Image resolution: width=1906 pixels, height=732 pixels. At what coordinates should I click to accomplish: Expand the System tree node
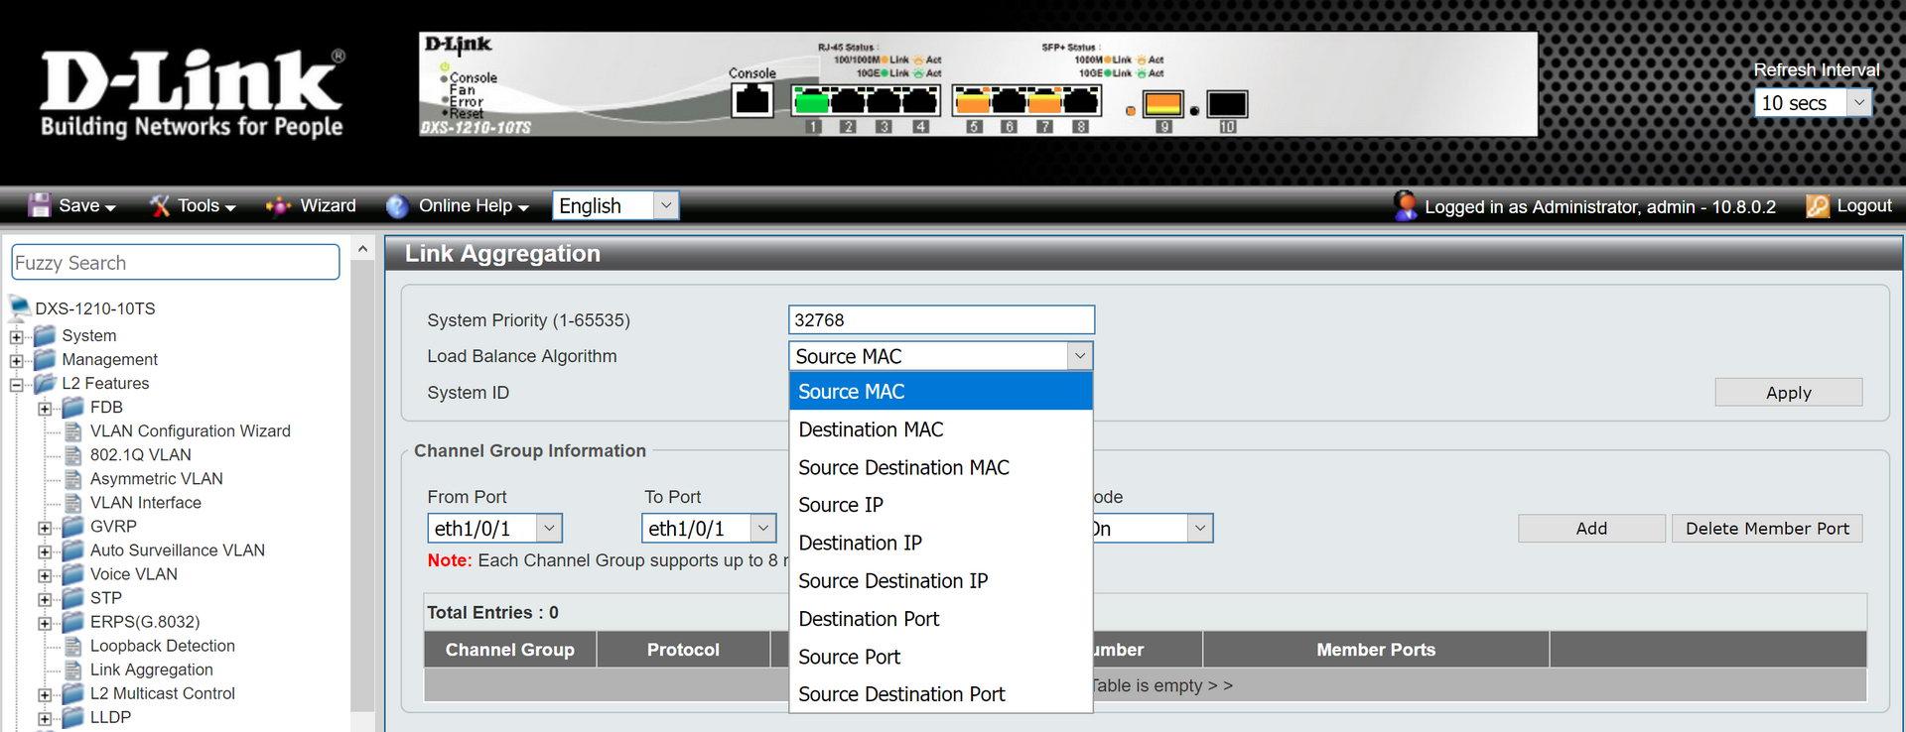pos(16,337)
